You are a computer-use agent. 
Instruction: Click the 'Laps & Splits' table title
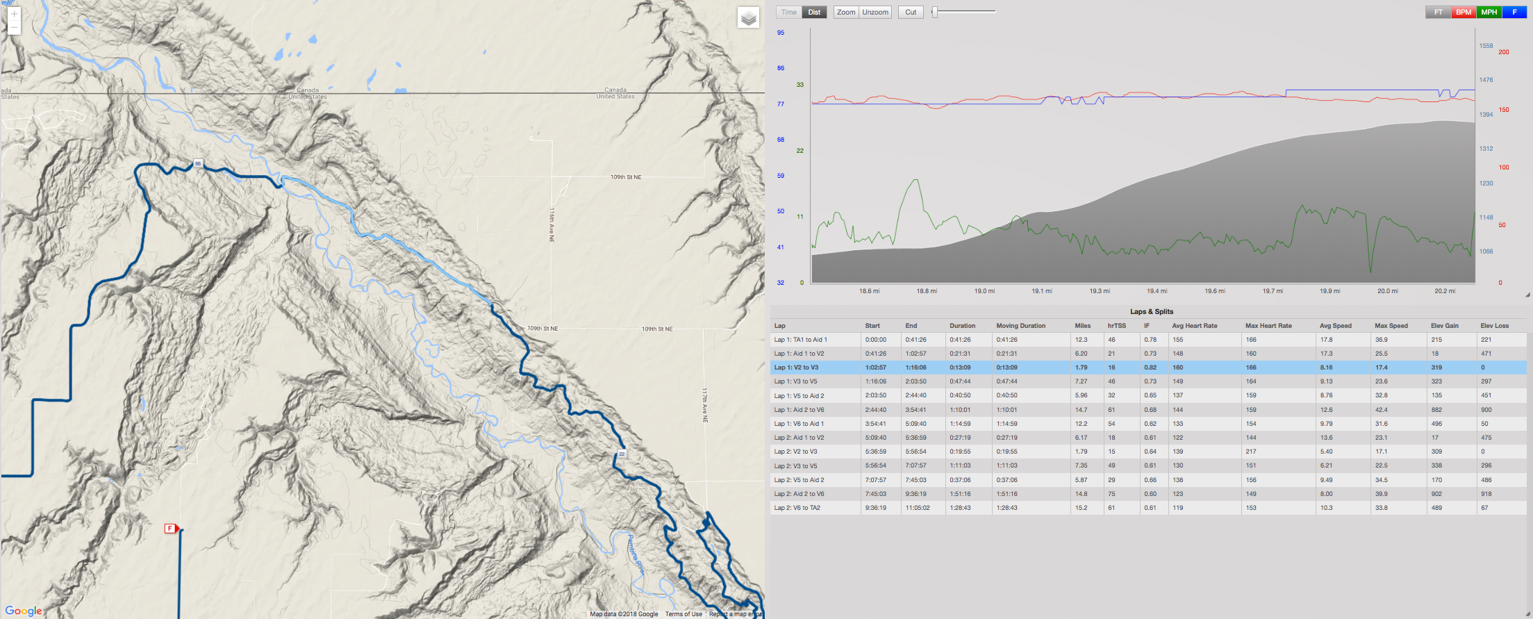(1151, 311)
